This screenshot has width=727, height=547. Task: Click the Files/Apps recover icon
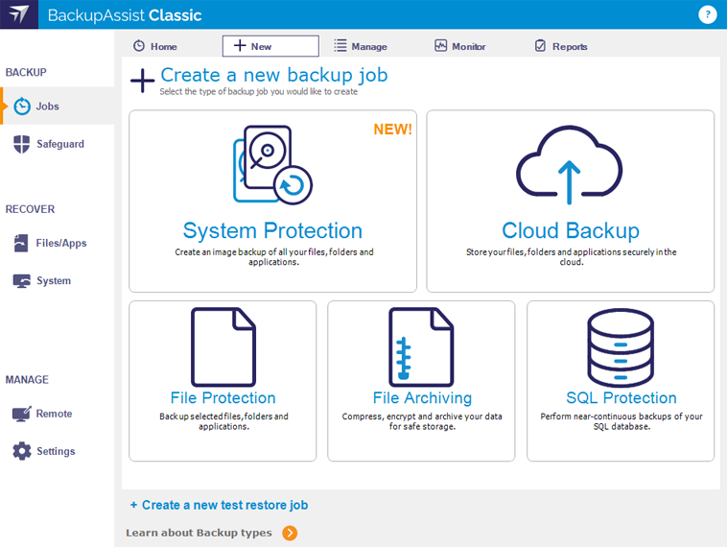(21, 243)
